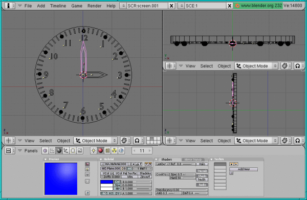Open the Radiosity buttons icon
This screenshot has height=200, width=307.
click(114, 151)
